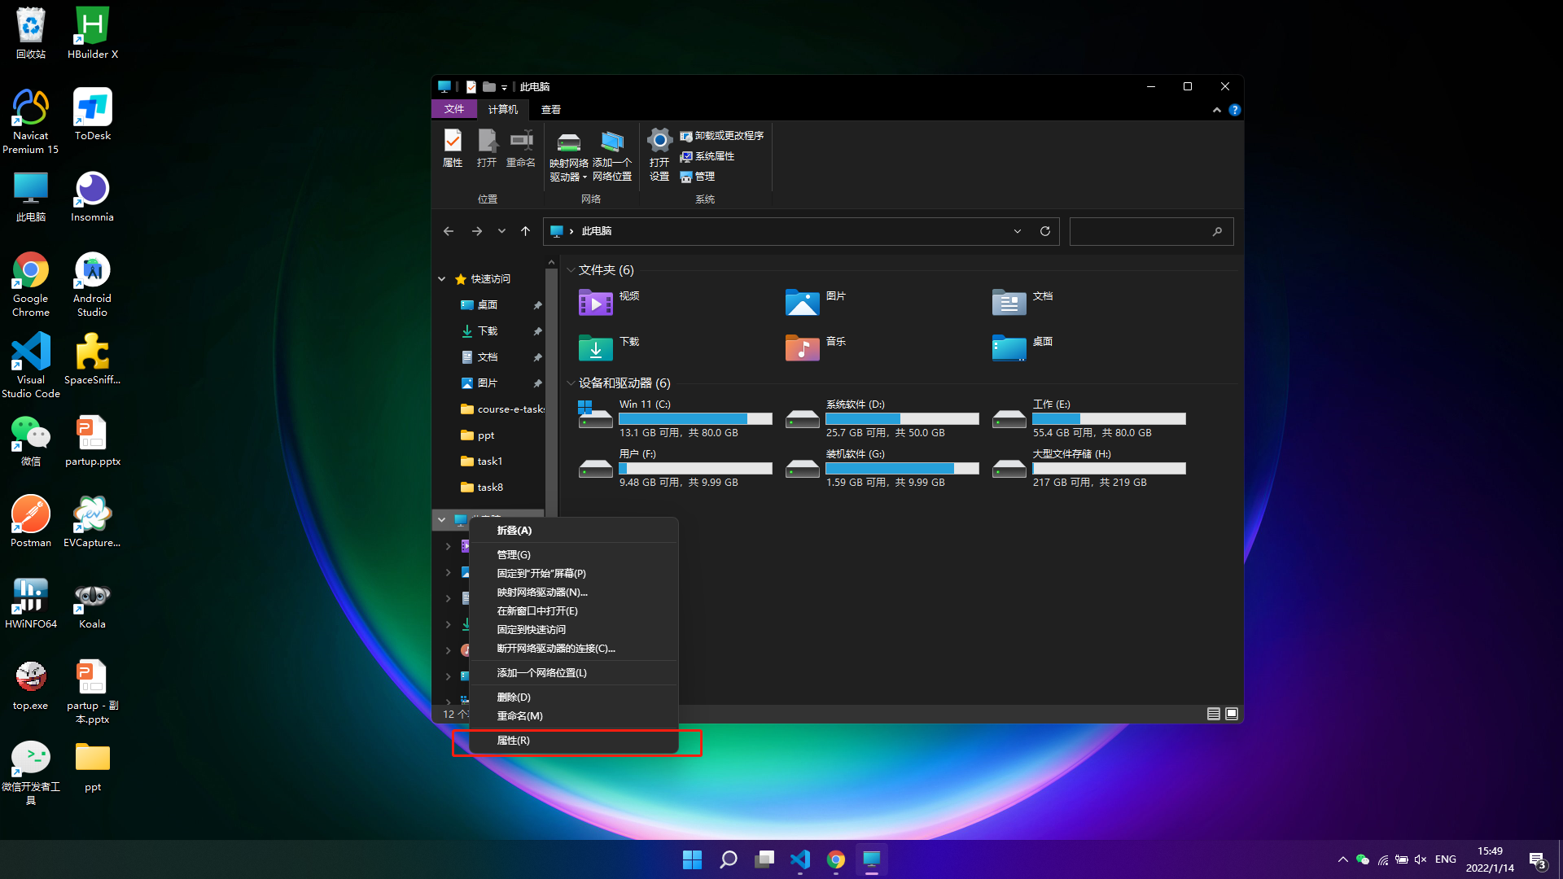
Task: Click 卸载或更改程序 in the ribbon
Action: [x=722, y=136]
